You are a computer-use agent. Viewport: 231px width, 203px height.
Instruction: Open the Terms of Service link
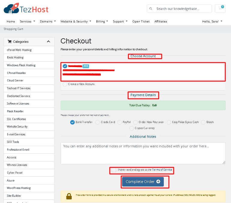click(162, 170)
